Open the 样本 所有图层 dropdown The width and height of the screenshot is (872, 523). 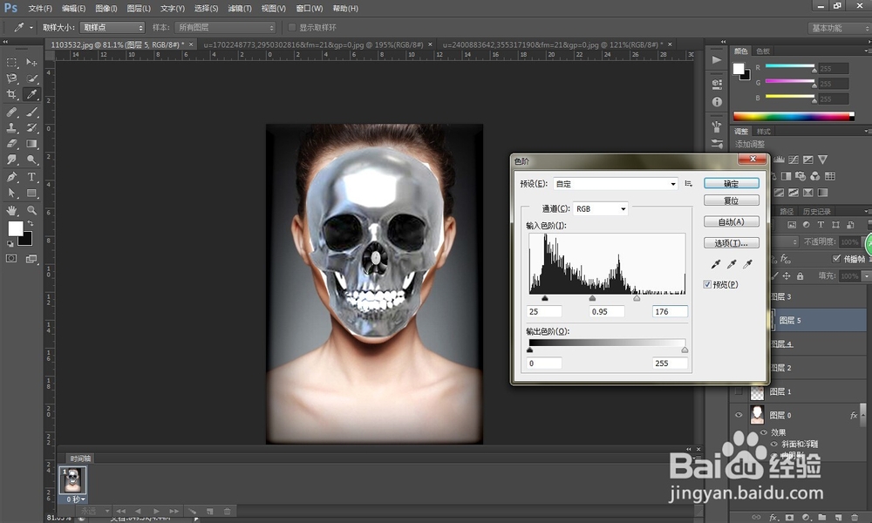pos(225,27)
